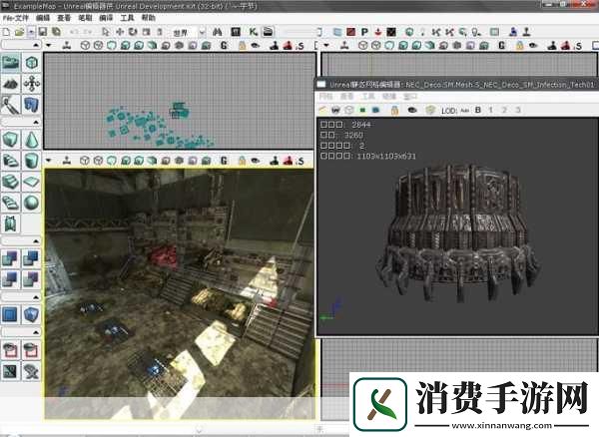This screenshot has width=599, height=437.
Task: Toggle the lock icon in perspective viewport toolbar
Action: tap(242, 161)
